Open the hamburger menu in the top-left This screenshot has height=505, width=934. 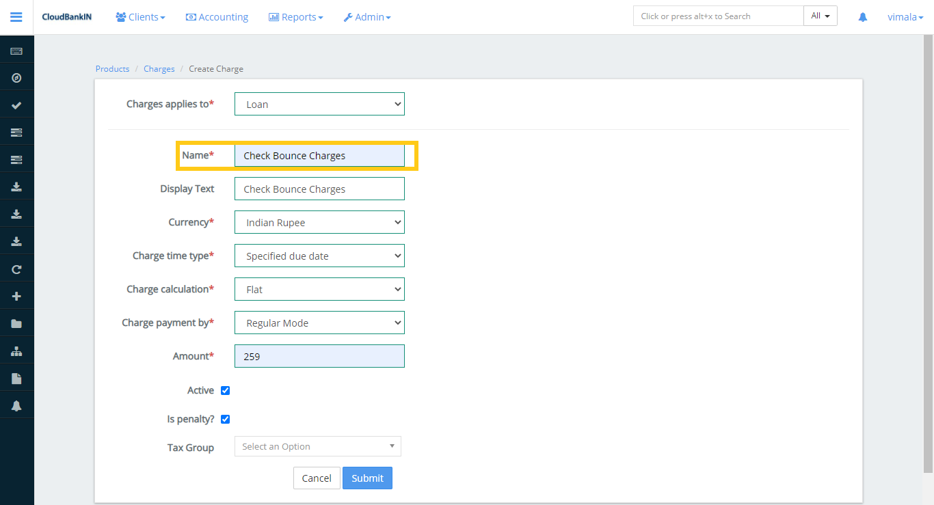(x=16, y=17)
